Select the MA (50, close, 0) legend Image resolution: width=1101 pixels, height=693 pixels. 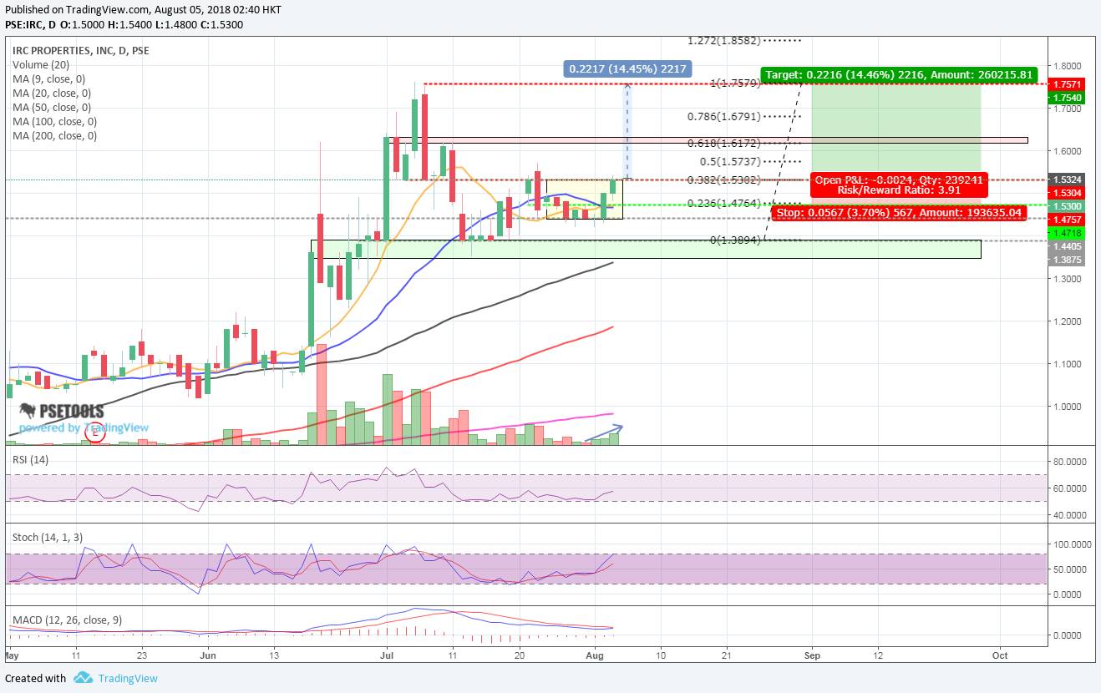tap(52, 107)
